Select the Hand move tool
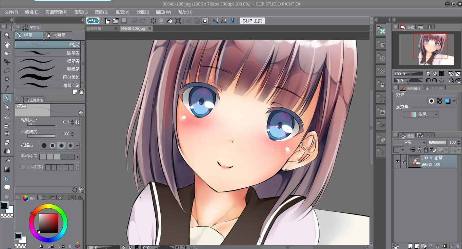The image size is (462, 249). [x=7, y=44]
